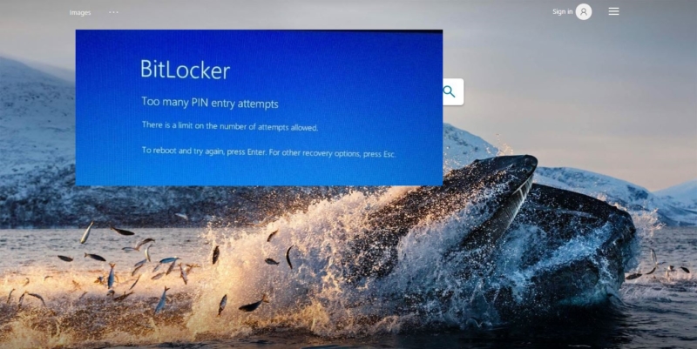The width and height of the screenshot is (697, 349).
Task: Click the magnifying glass search icon
Action: click(450, 91)
